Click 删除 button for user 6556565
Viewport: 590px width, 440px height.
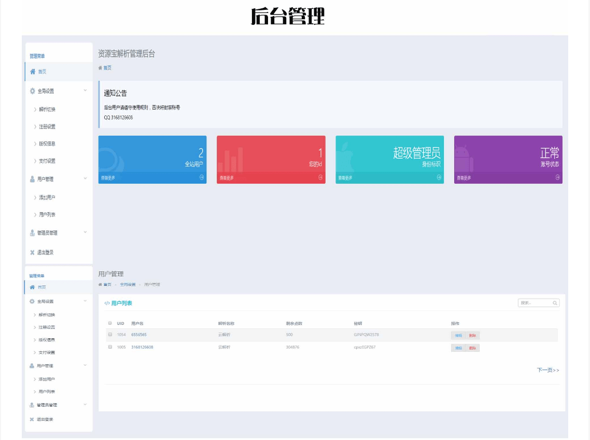[473, 335]
